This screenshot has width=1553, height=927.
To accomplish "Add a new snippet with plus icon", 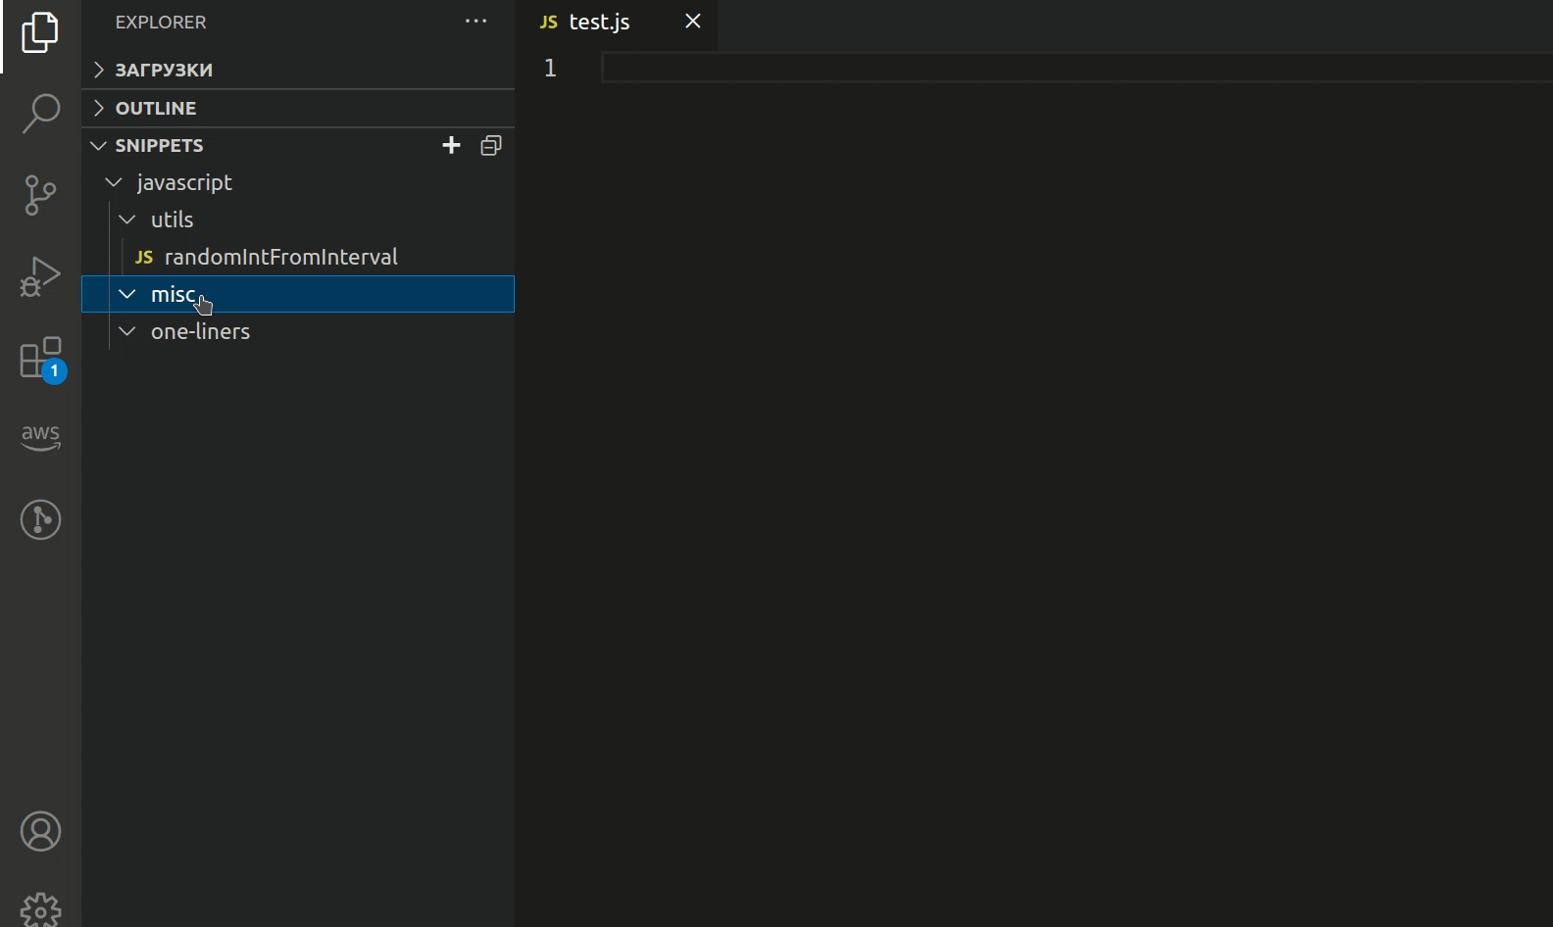I will pyautogui.click(x=451, y=146).
